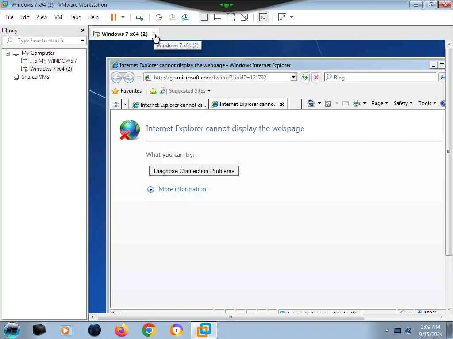Click Diagnose Connection Problems button
This screenshot has width=453, height=339.
tap(194, 171)
